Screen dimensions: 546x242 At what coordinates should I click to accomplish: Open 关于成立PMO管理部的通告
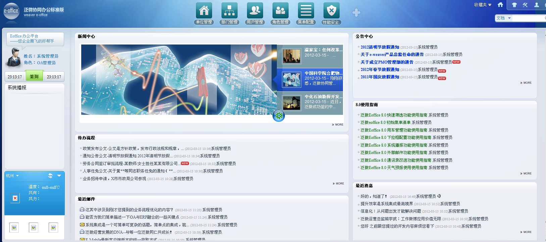387,62
